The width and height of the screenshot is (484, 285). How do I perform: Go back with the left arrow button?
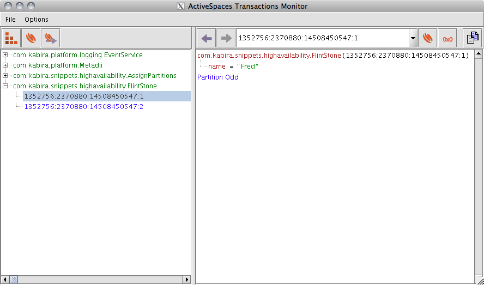point(207,39)
